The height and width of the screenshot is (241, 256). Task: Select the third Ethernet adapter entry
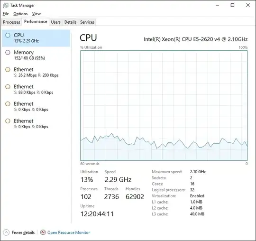(x=36, y=107)
